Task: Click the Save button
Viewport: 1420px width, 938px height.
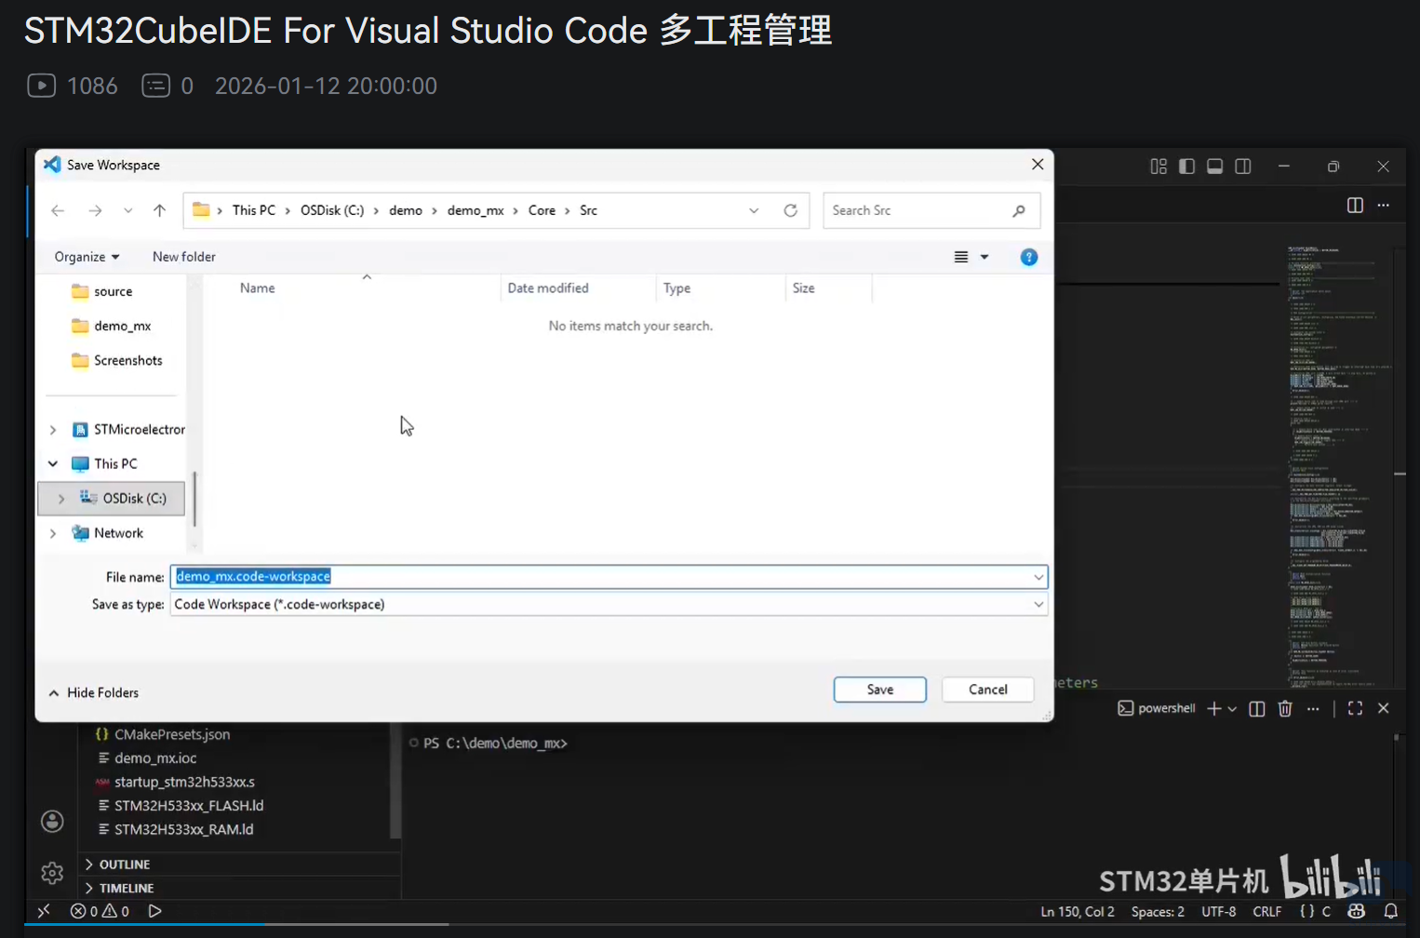Action: [x=879, y=690]
